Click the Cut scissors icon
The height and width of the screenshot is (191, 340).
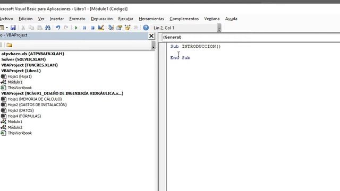(x=23, y=28)
